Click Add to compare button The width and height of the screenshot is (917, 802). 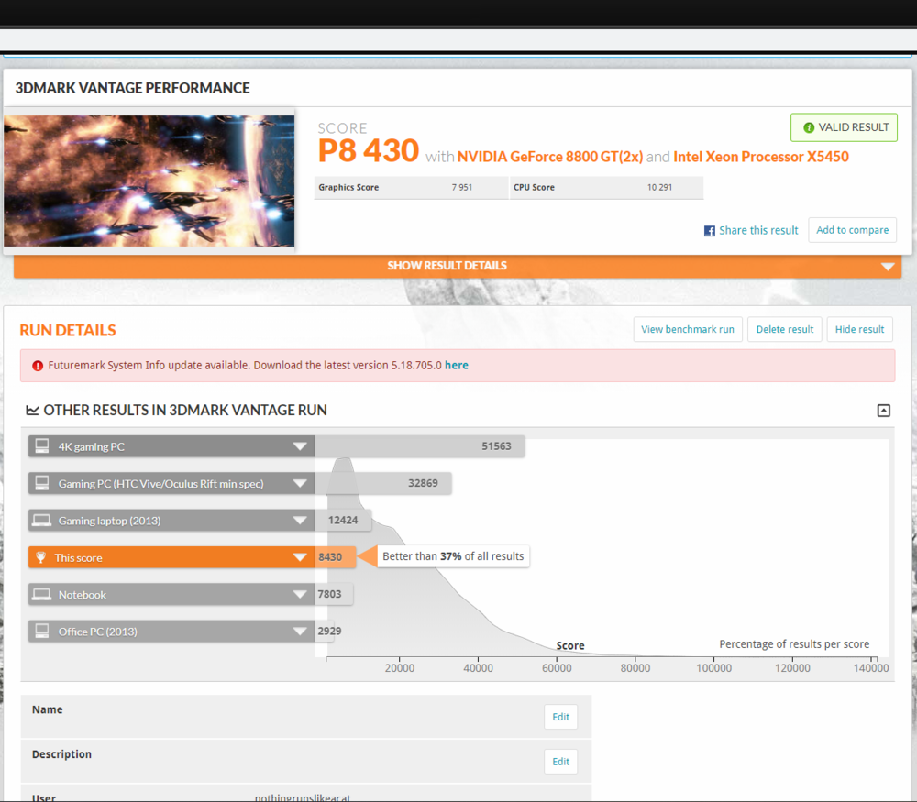pos(852,230)
